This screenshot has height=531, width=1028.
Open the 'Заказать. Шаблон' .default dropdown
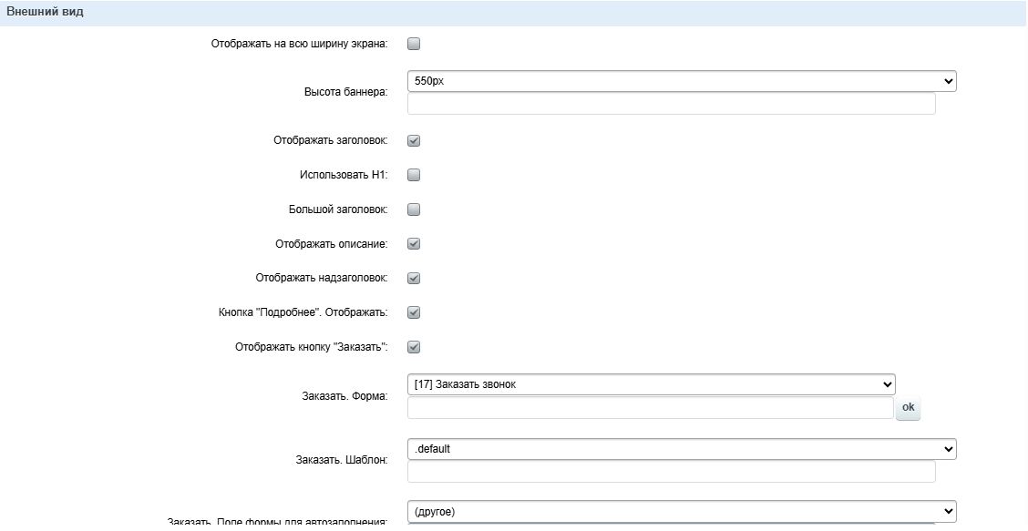click(681, 449)
